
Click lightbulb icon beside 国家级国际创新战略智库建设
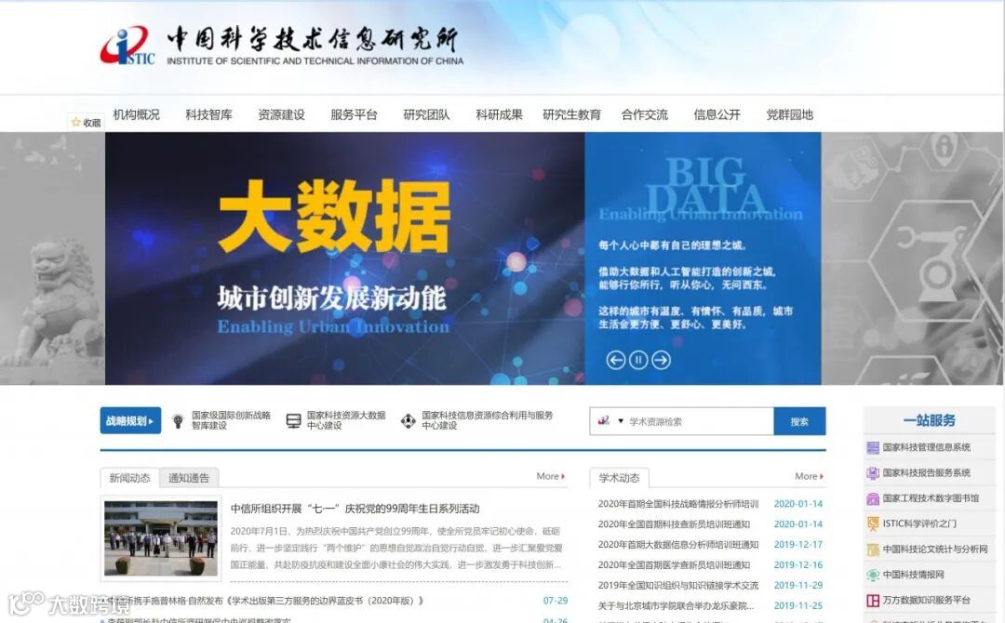point(178,420)
